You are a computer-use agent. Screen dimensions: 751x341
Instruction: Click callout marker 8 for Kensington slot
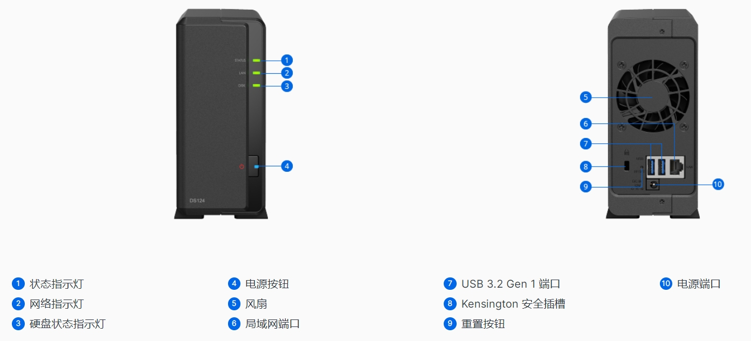click(x=585, y=166)
